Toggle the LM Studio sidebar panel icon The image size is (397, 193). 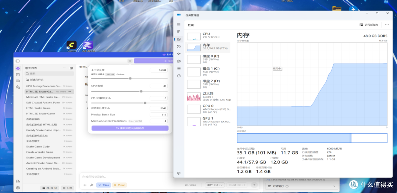click(x=18, y=61)
